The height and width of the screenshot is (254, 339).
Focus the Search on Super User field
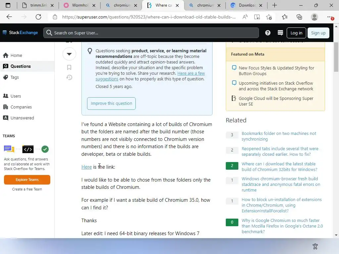point(151,33)
